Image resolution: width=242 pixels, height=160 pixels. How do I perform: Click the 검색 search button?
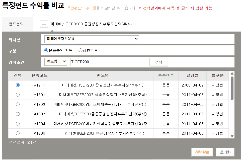(x=159, y=62)
